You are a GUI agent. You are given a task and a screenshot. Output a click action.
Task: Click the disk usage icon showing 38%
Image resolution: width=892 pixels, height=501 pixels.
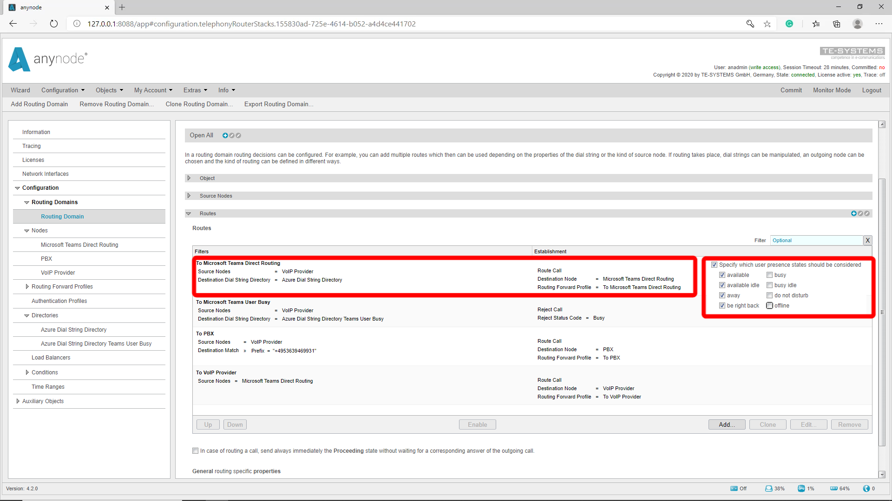tap(769, 488)
